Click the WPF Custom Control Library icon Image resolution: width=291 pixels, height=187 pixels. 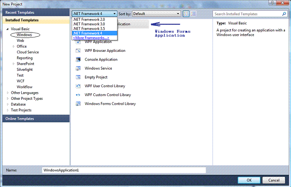pos(78,95)
